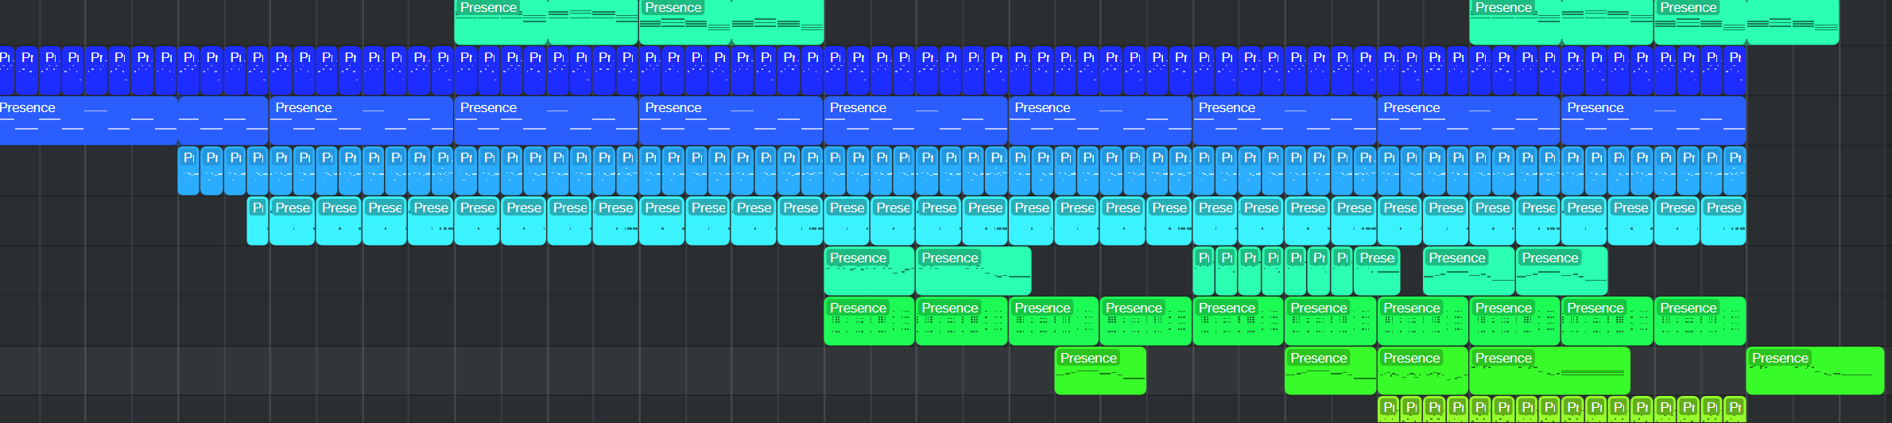Click the first yellow-green clip in bottom track
The height and width of the screenshot is (423, 1892).
point(1388,409)
